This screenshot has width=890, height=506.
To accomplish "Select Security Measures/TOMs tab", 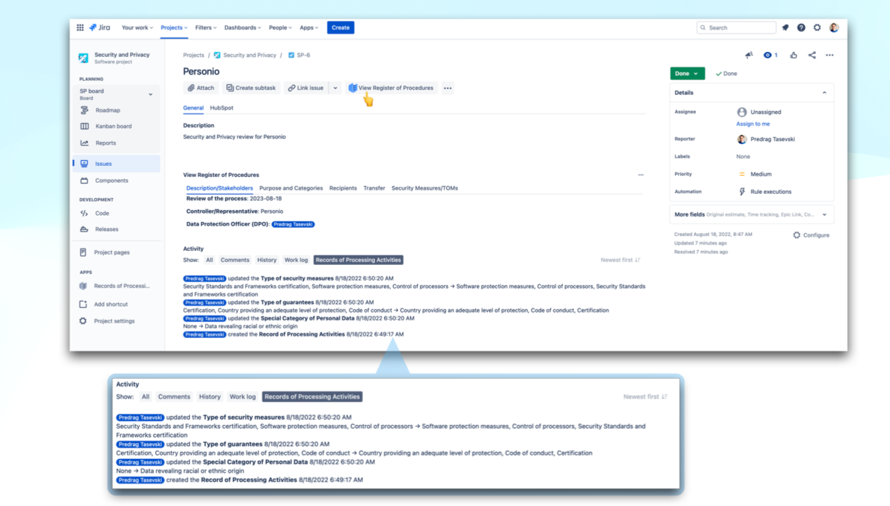I will (425, 188).
